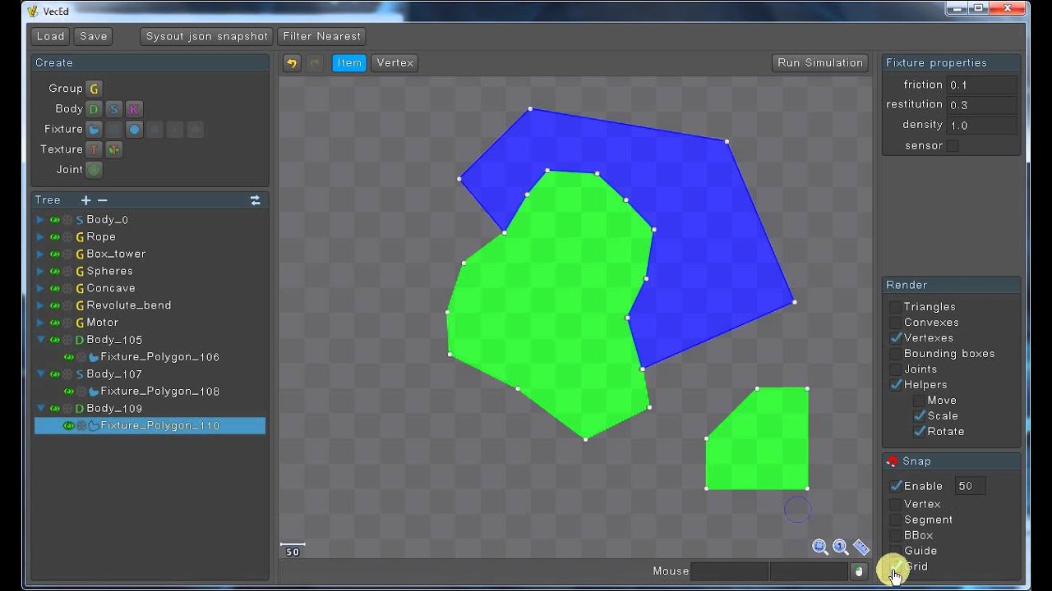Click the zoom 1:1 magnifier icon
This screenshot has height=591, width=1052.
coord(840,547)
